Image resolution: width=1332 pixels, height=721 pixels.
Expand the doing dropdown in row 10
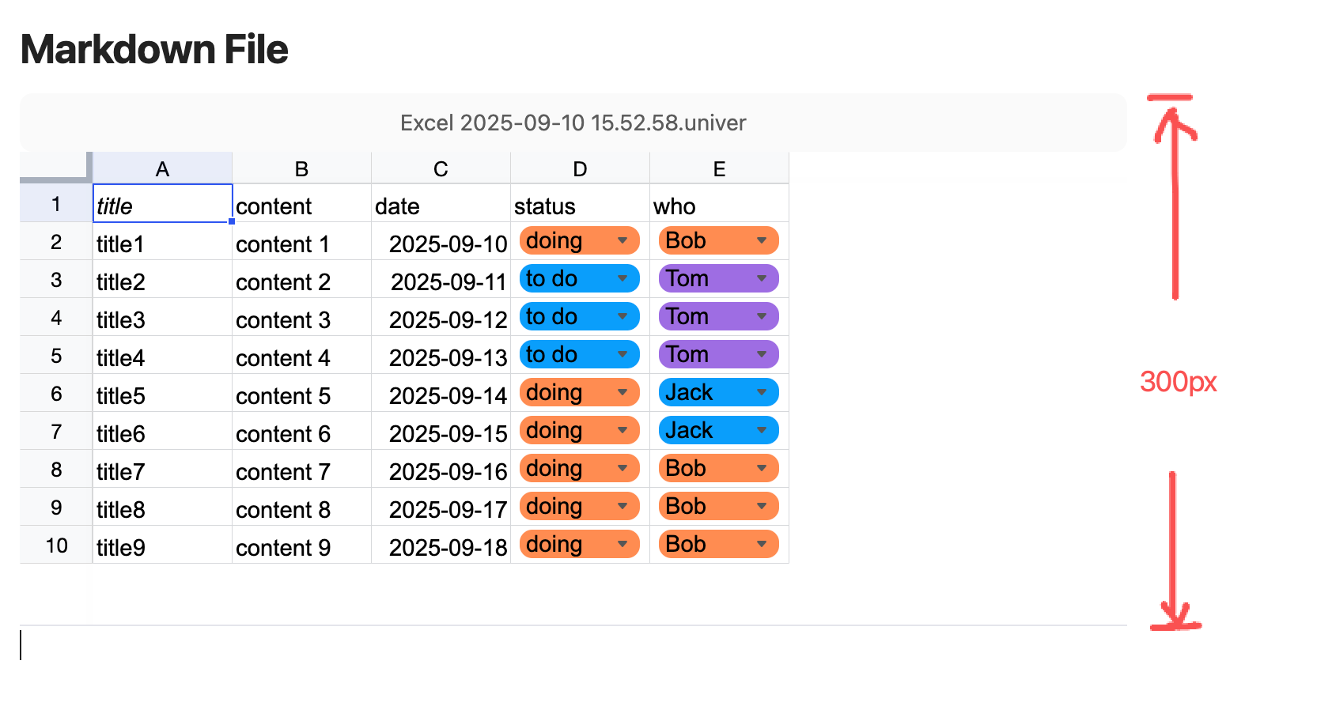pyautogui.click(x=622, y=545)
